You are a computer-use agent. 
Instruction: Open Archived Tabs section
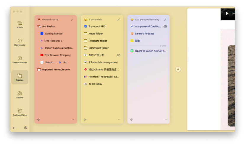[x=20, y=112]
